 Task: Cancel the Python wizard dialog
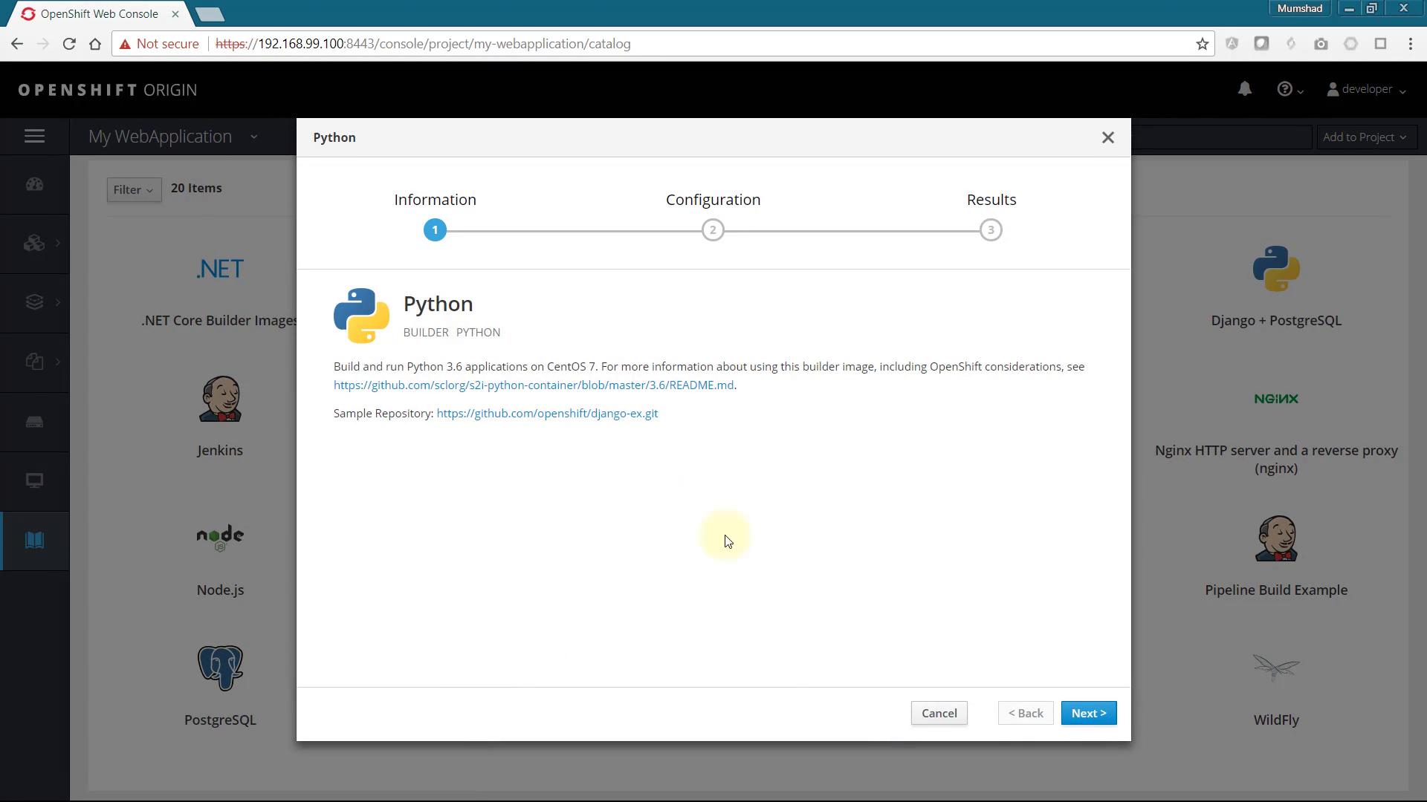[939, 713]
